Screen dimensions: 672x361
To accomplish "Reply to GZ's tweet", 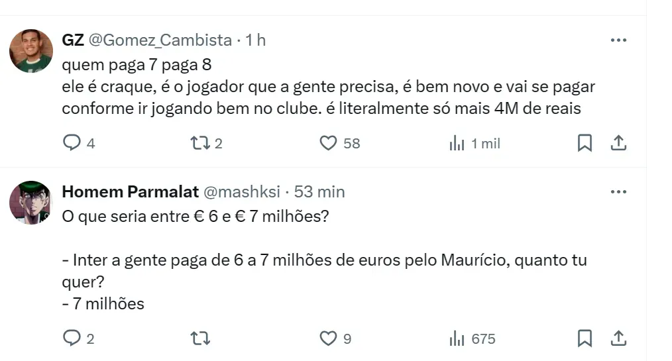I will (x=72, y=143).
